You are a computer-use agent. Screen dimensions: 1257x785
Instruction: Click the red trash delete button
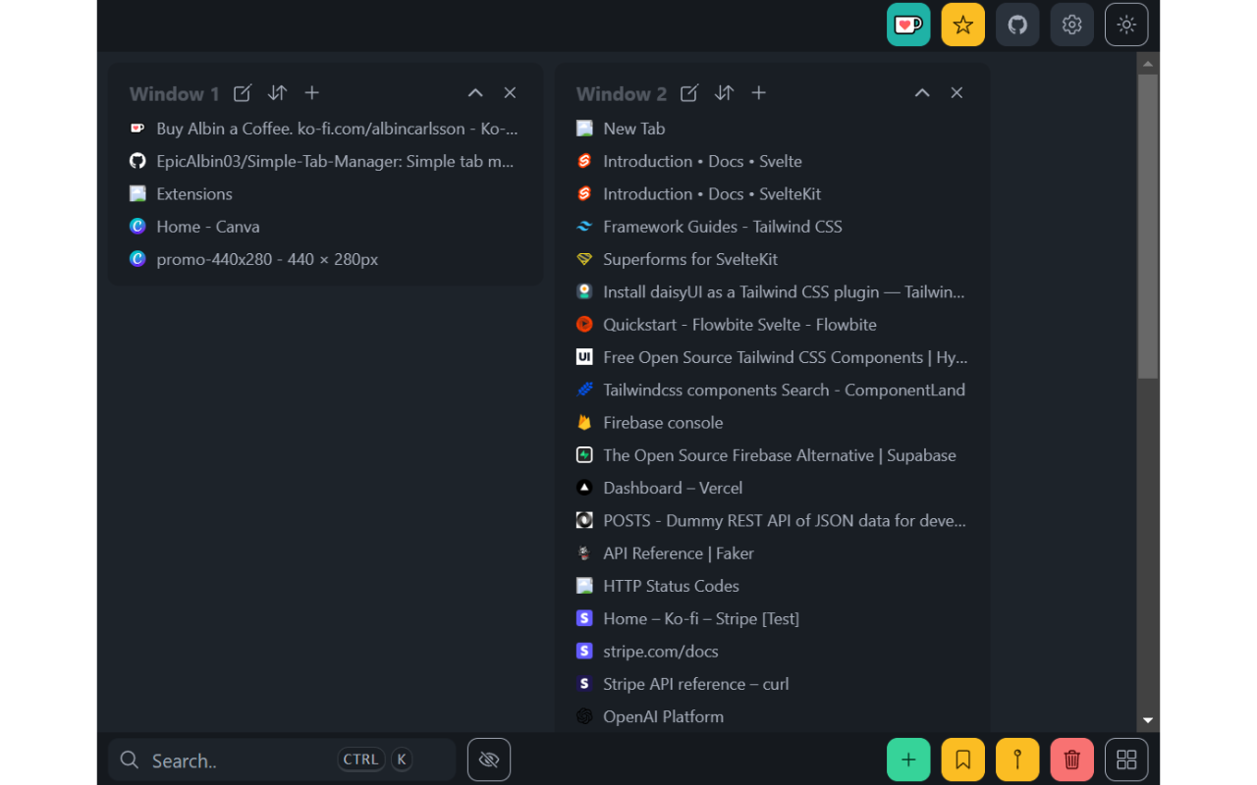[1072, 759]
